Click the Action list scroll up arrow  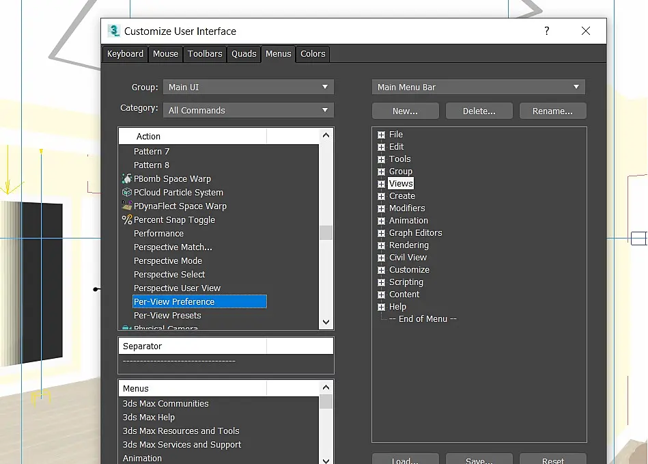click(x=326, y=135)
